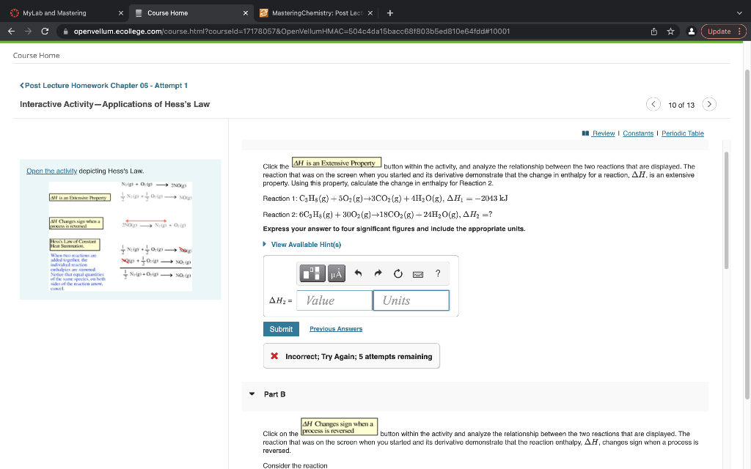Open the keyboard shortcuts icon in answer toolbar
The width and height of the screenshot is (751, 469).
click(x=417, y=273)
